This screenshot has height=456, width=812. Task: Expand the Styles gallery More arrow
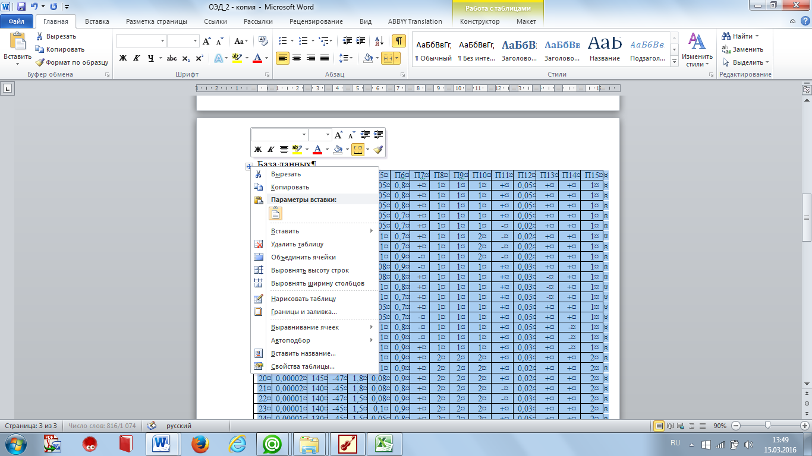(673, 62)
